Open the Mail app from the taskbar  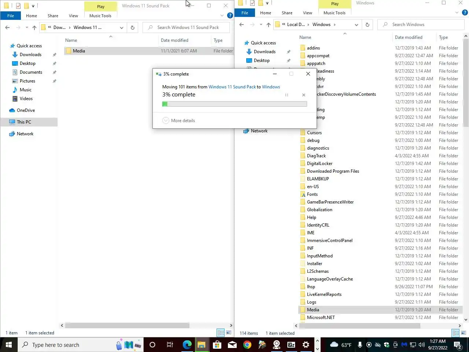(x=232, y=345)
